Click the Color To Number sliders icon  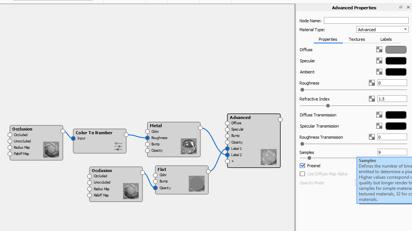tap(118, 146)
